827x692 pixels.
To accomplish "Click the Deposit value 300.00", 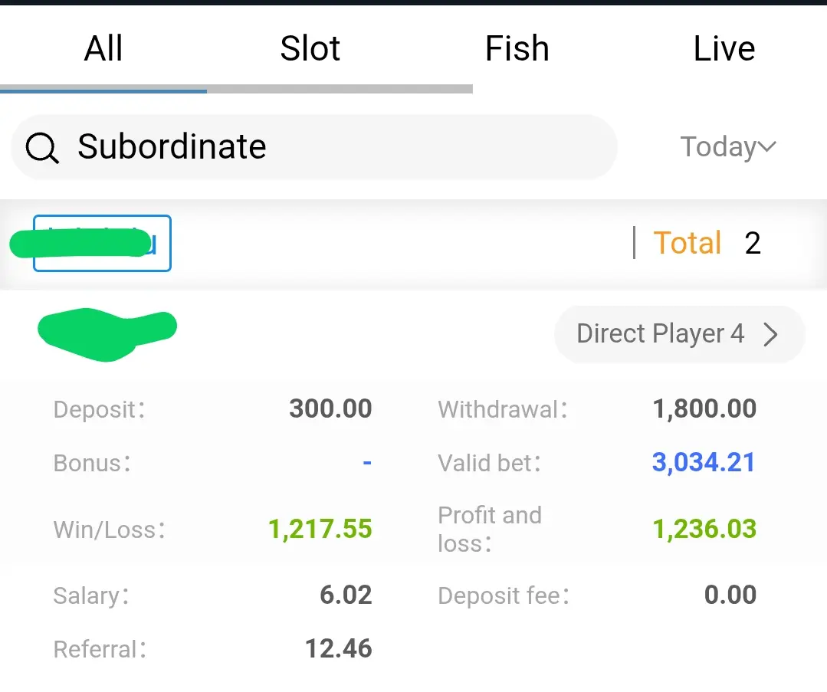I will tap(330, 408).
